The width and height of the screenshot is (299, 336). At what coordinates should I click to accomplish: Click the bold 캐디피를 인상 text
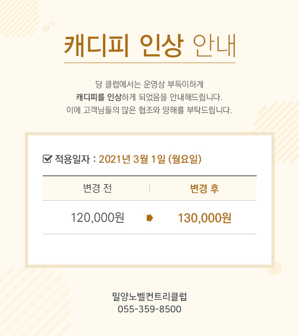point(99,97)
